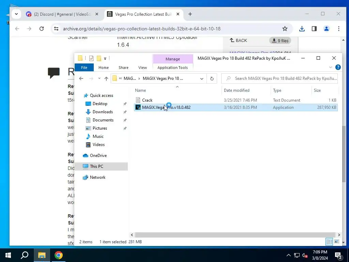Go back in Chrome browser history
The width and height of the screenshot is (349, 262).
(17, 29)
